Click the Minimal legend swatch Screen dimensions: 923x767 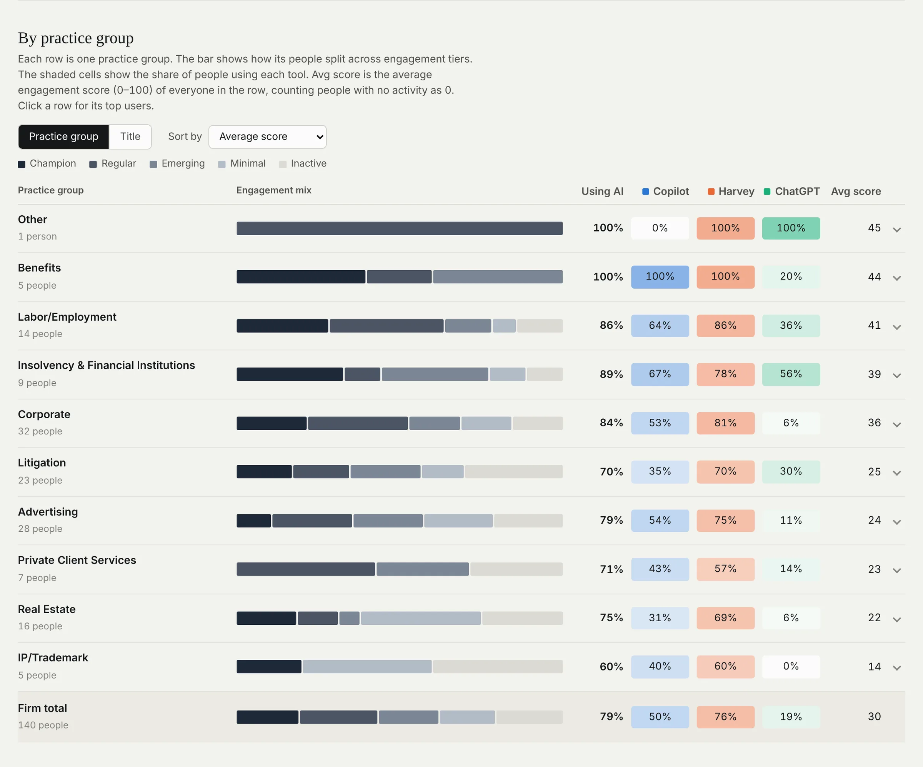pyautogui.click(x=222, y=164)
